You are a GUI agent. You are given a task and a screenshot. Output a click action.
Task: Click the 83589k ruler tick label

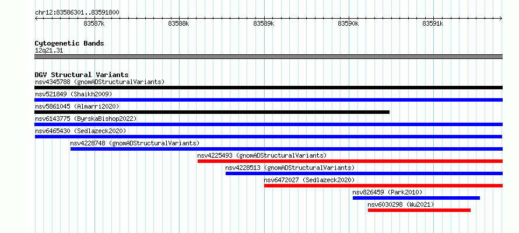tap(264, 23)
